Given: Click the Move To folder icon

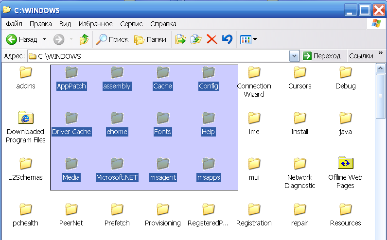Looking at the screenshot, I should [x=180, y=39].
